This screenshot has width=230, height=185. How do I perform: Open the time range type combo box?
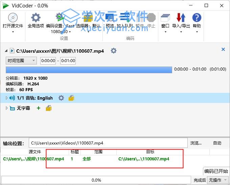pos(21,60)
